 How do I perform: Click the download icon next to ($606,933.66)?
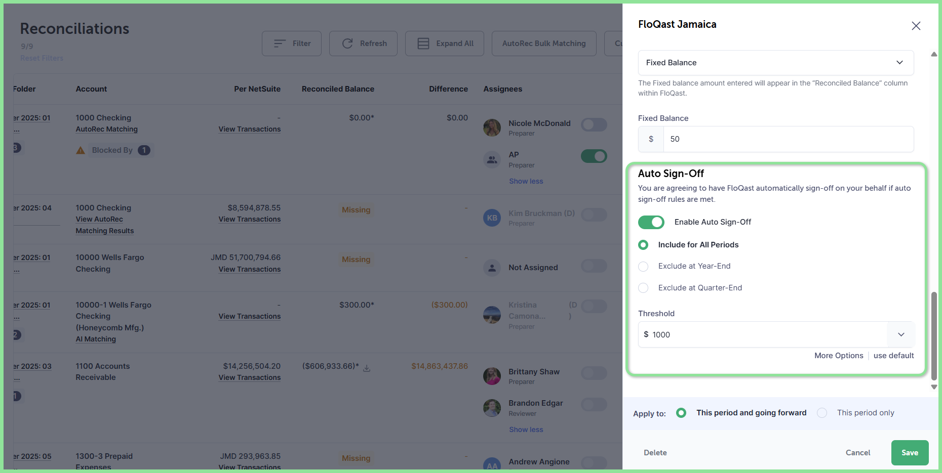click(367, 368)
